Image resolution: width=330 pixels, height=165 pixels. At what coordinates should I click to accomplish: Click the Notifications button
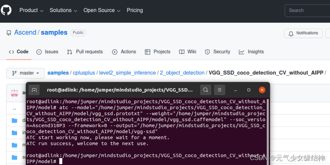[x=303, y=33]
